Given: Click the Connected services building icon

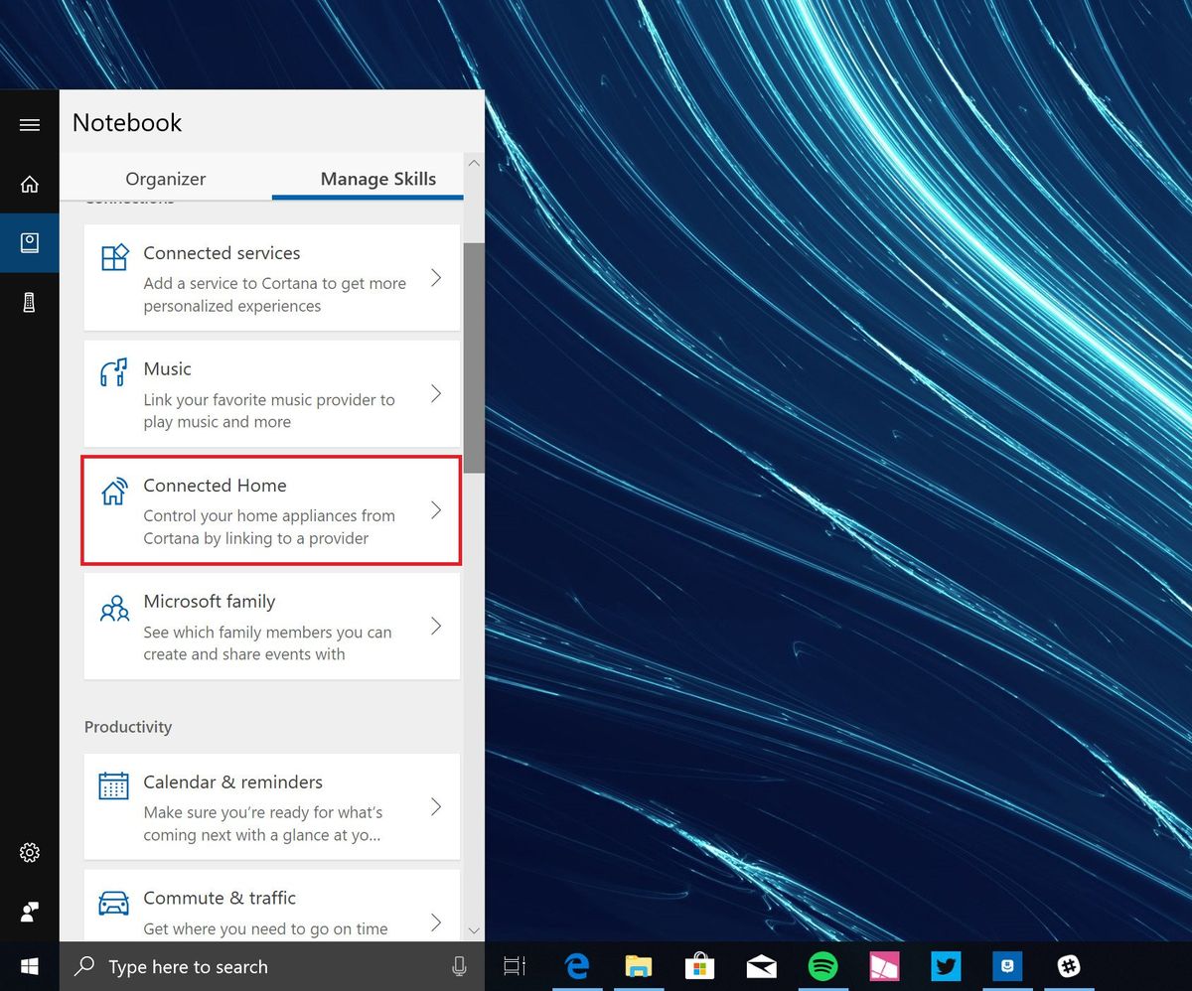Looking at the screenshot, I should point(114,256).
